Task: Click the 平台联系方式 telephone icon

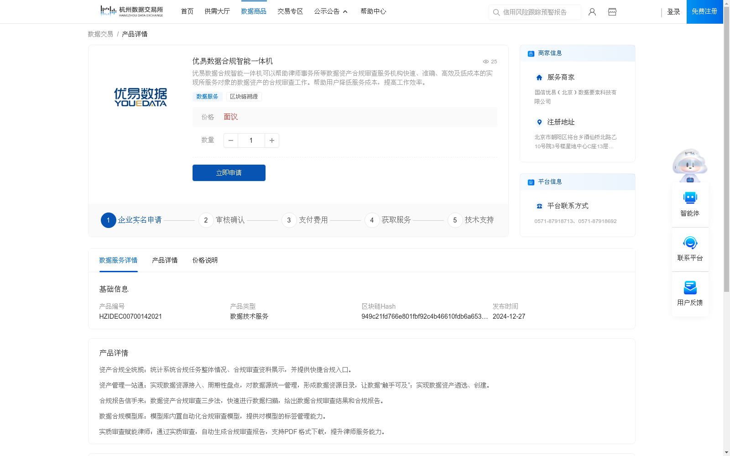Action: click(x=539, y=206)
